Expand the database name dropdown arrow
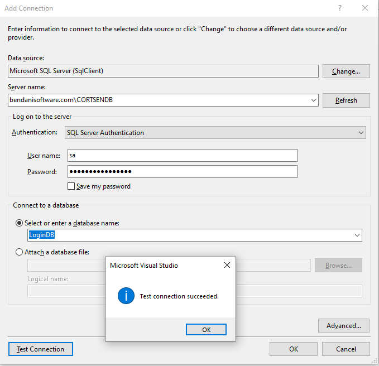 pos(357,235)
